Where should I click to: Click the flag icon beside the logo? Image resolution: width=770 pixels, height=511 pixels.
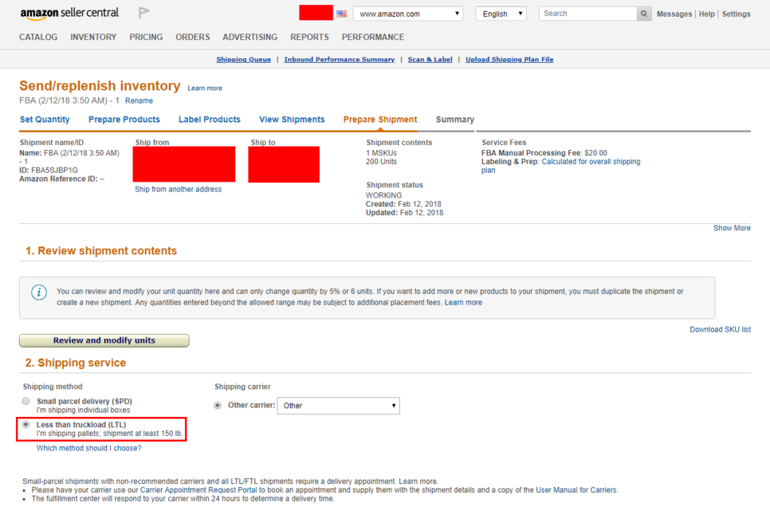coord(143,12)
